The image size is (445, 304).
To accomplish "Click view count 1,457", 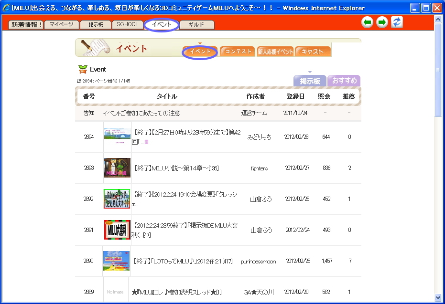I will [x=327, y=261].
